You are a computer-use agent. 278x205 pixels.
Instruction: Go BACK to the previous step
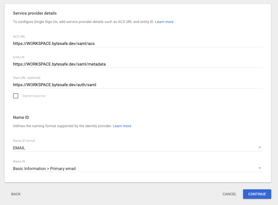16,194
